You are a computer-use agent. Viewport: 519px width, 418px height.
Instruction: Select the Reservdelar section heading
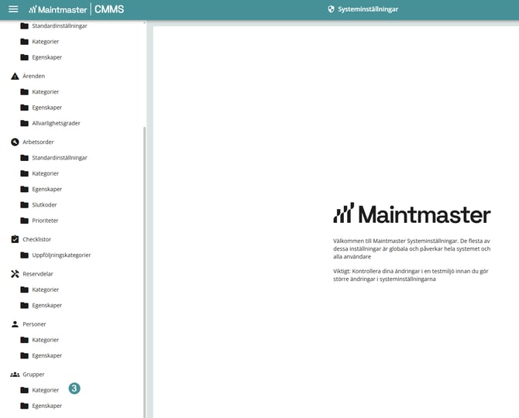[38, 274]
